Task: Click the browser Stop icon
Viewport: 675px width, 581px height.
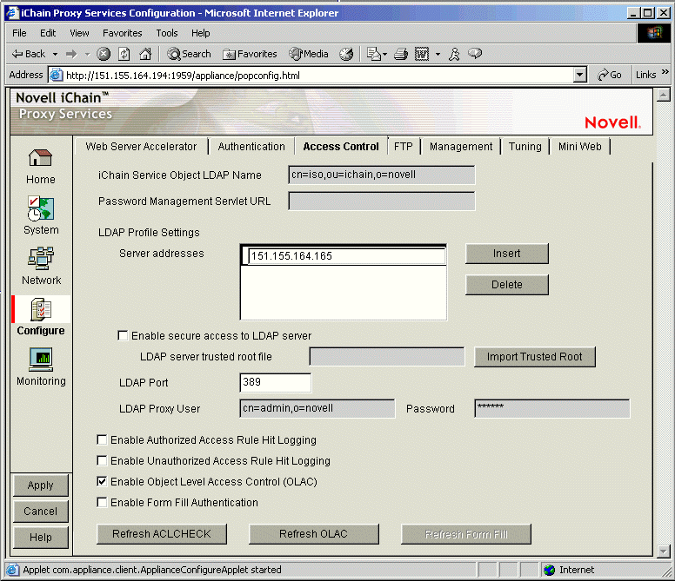Action: click(104, 54)
